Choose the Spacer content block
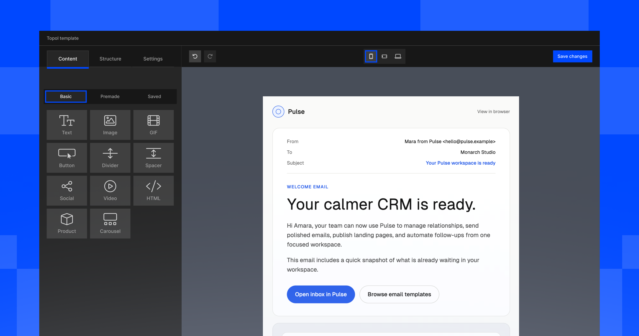 pyautogui.click(x=154, y=158)
